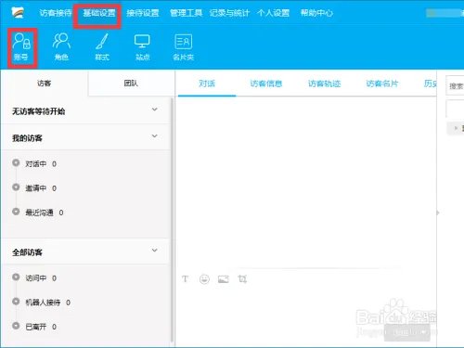Screen dimensions: 464x348
Task: Open the 样式 style brush icon
Action: (102, 47)
